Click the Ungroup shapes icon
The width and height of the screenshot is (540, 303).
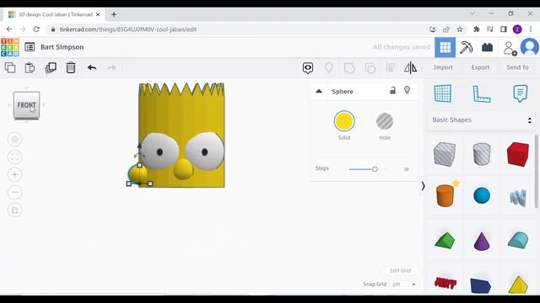[370, 68]
